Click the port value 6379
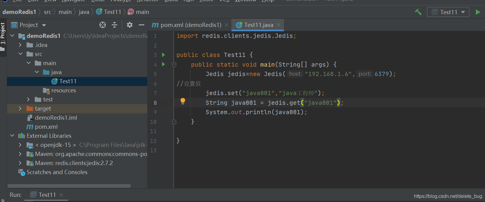The image size is (485, 202). (x=381, y=74)
